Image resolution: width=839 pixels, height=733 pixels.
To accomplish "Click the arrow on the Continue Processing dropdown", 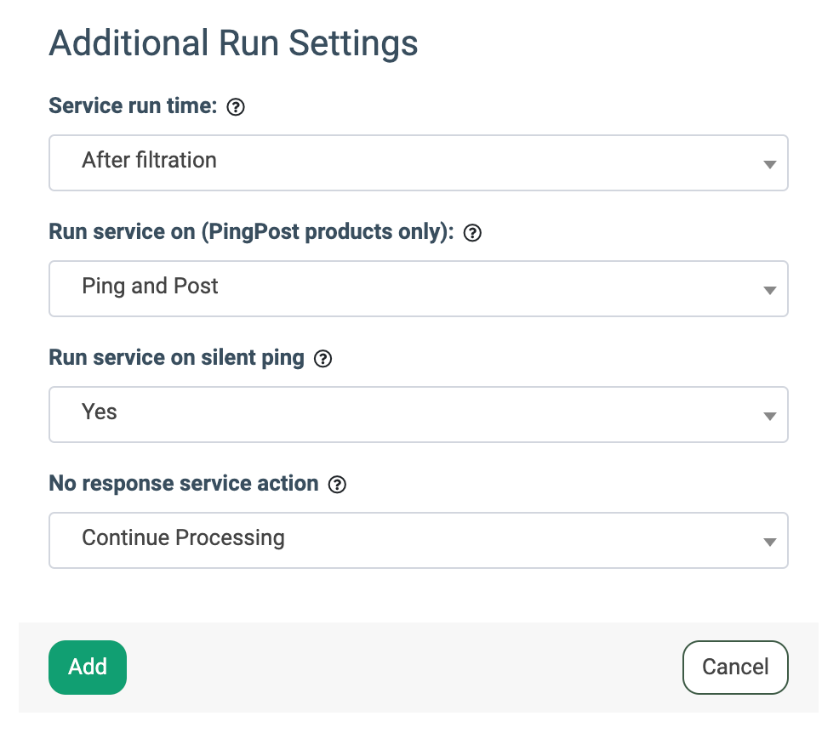I will coord(769,542).
